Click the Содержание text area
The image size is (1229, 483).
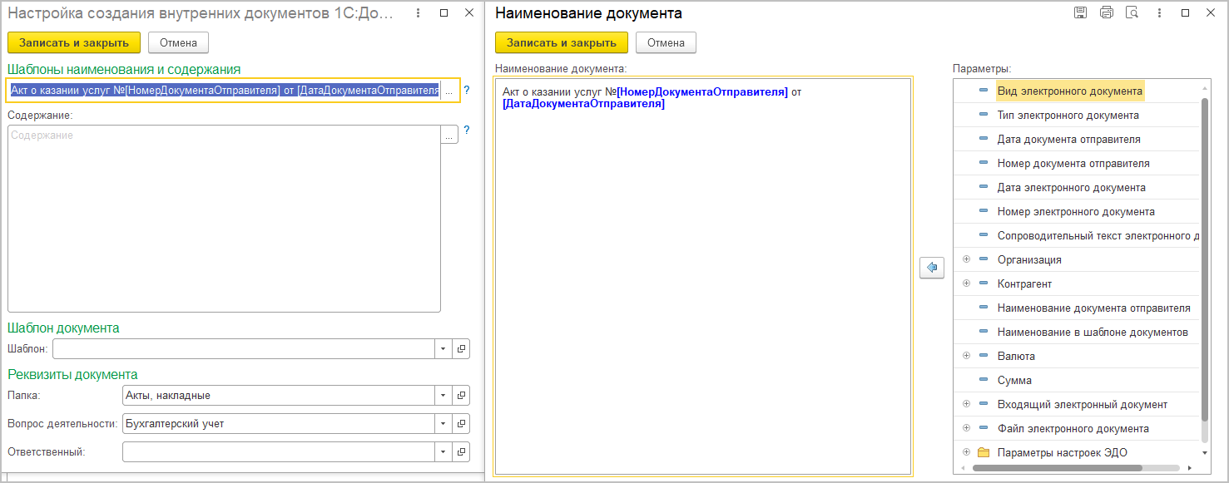pos(224,219)
